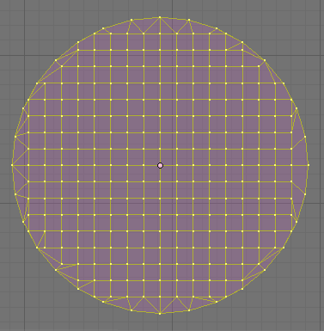
Task: Select the vertex directly above the origin dot
Action: tap(160, 149)
